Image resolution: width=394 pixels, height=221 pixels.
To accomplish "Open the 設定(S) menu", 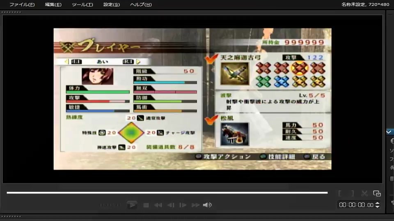I will 112,5.
